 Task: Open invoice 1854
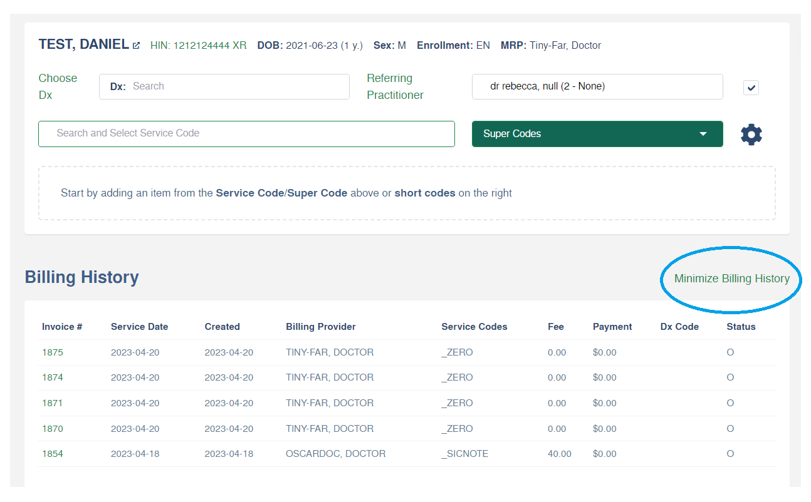(x=53, y=454)
